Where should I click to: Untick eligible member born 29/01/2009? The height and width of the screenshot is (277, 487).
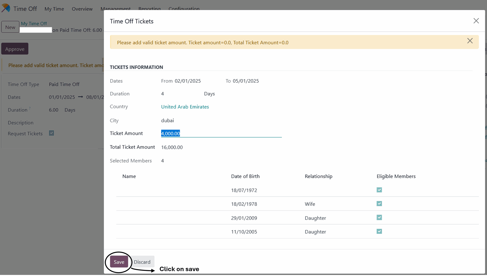point(379,218)
